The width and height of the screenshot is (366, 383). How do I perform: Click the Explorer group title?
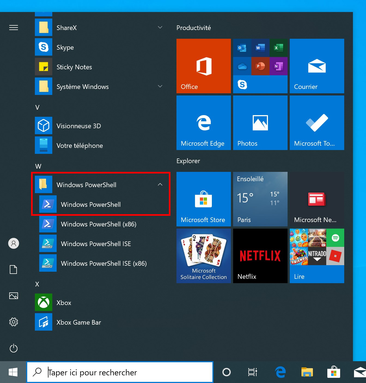pyautogui.click(x=188, y=161)
